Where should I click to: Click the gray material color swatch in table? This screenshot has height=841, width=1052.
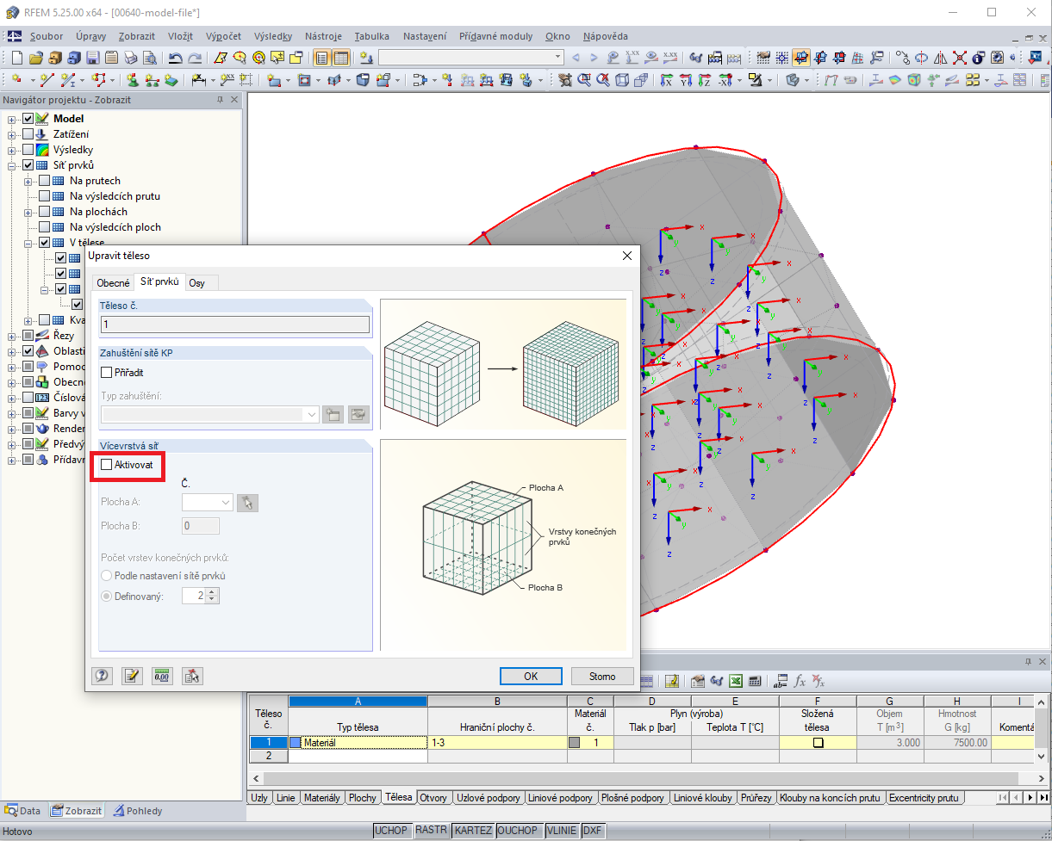[x=575, y=742]
